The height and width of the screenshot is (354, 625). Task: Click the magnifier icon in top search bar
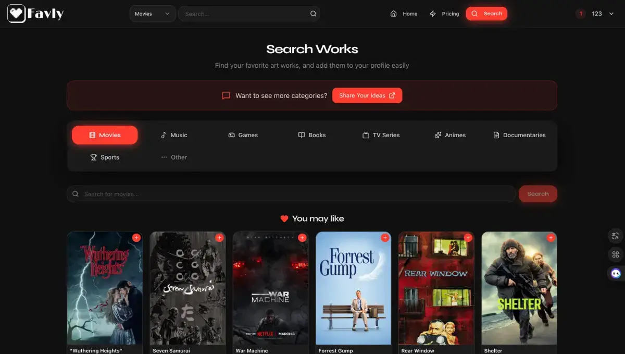click(x=313, y=14)
